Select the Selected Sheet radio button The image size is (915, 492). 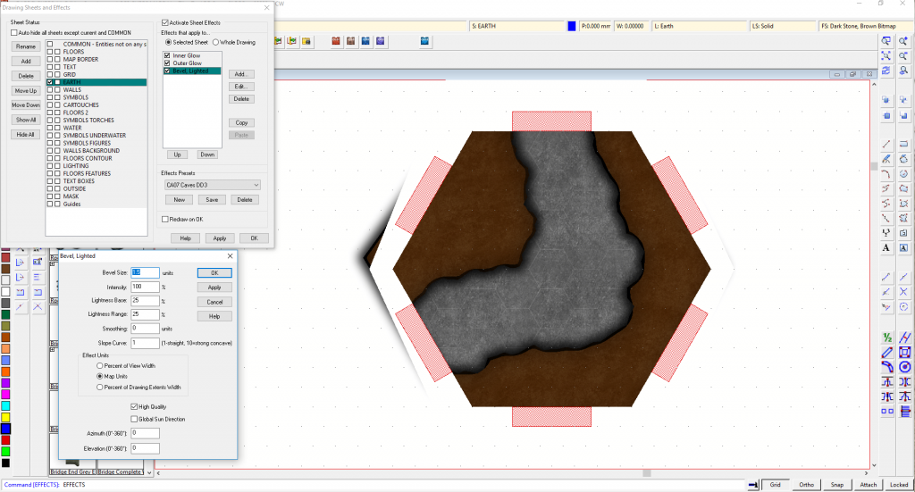pyautogui.click(x=169, y=42)
